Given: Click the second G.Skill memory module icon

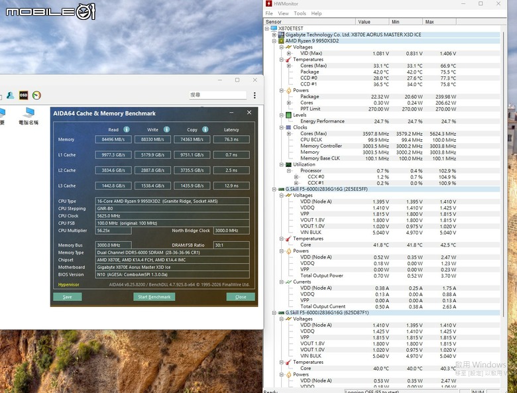Looking at the screenshot, I should [x=281, y=313].
